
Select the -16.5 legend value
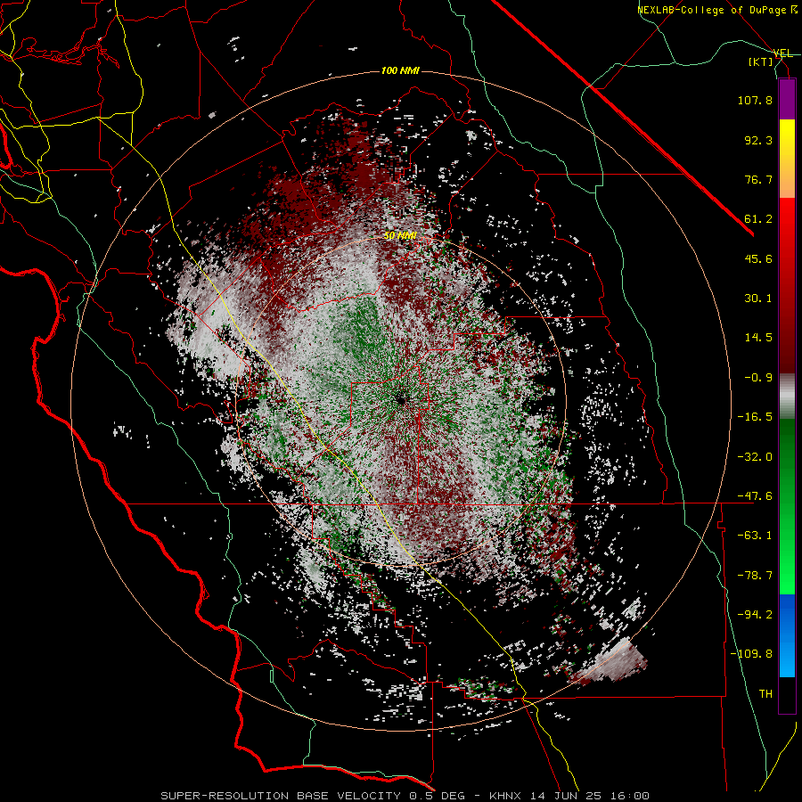tap(755, 417)
